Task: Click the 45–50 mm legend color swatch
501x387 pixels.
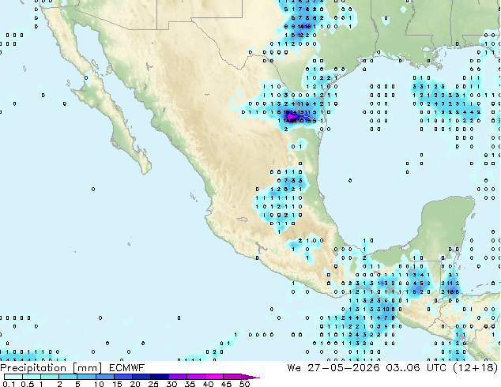Action: tap(232, 377)
